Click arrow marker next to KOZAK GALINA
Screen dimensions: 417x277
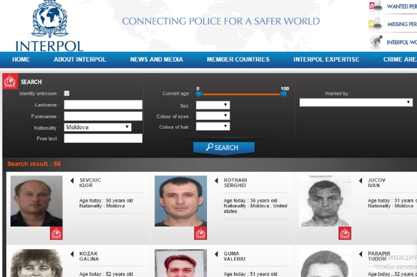point(72,254)
